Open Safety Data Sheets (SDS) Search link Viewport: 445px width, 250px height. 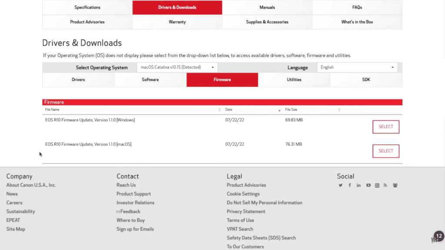click(261, 238)
